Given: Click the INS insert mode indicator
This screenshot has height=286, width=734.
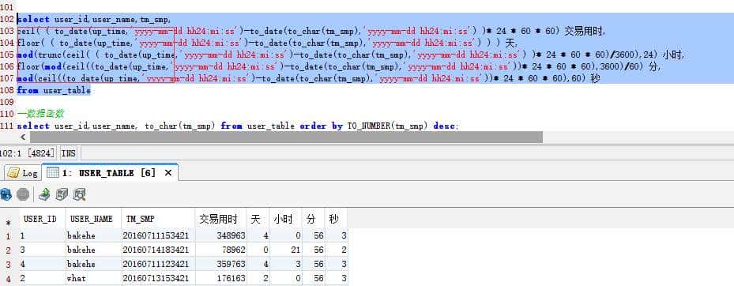Looking at the screenshot, I should tap(69, 153).
